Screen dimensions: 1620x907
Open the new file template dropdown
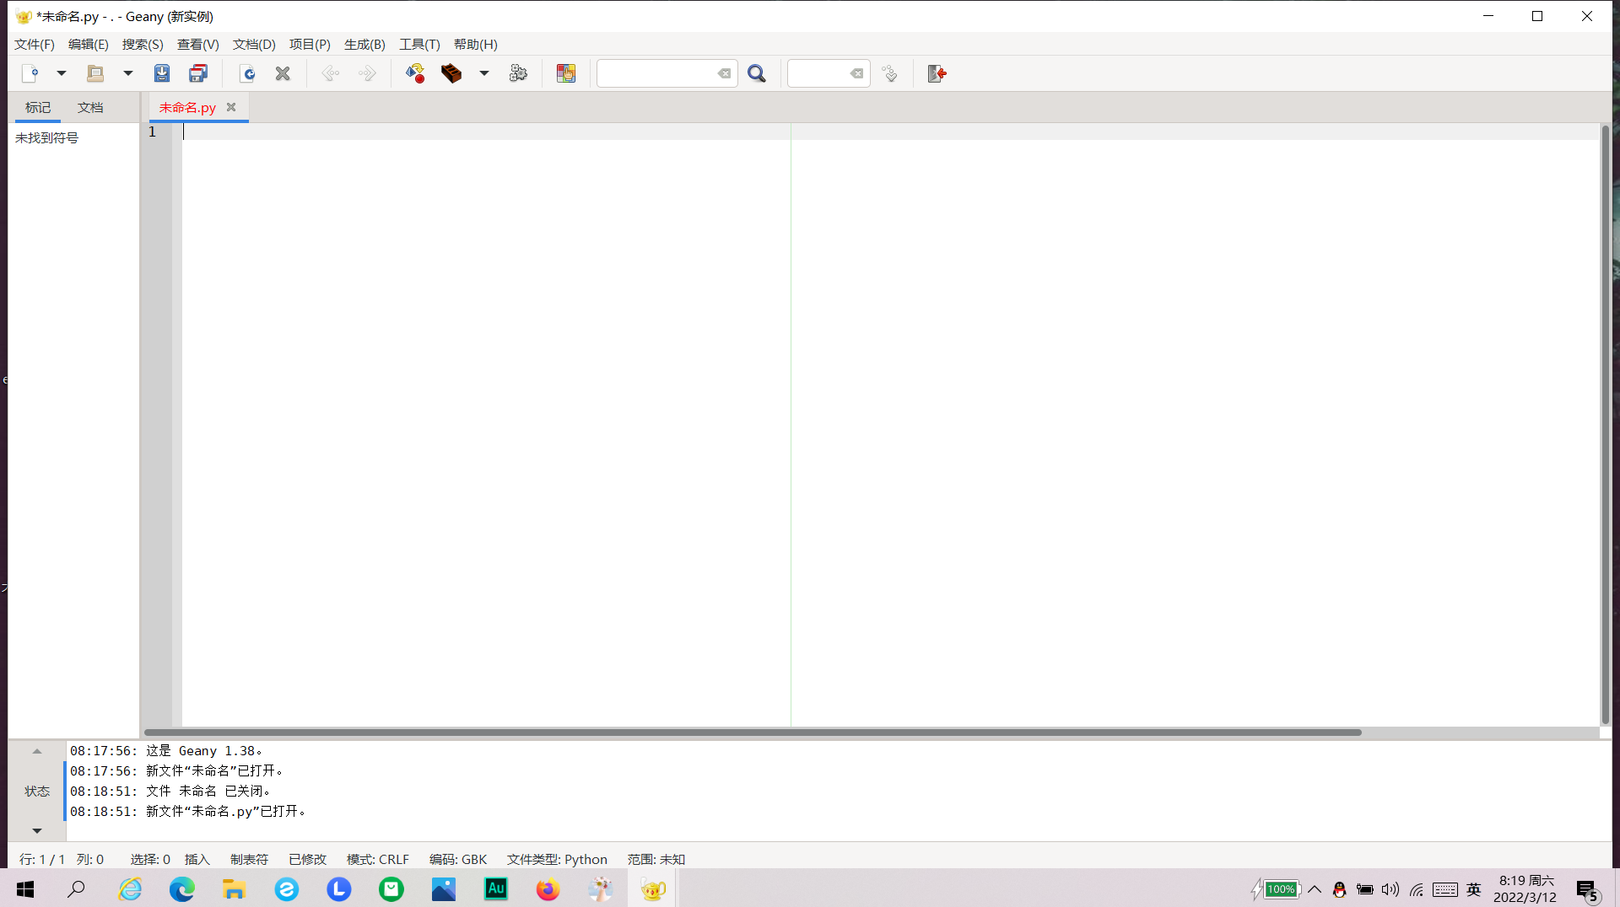(61, 73)
